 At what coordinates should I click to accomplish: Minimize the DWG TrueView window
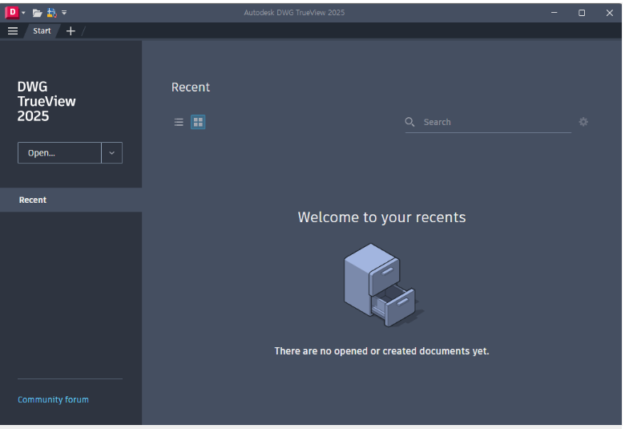[x=554, y=13]
